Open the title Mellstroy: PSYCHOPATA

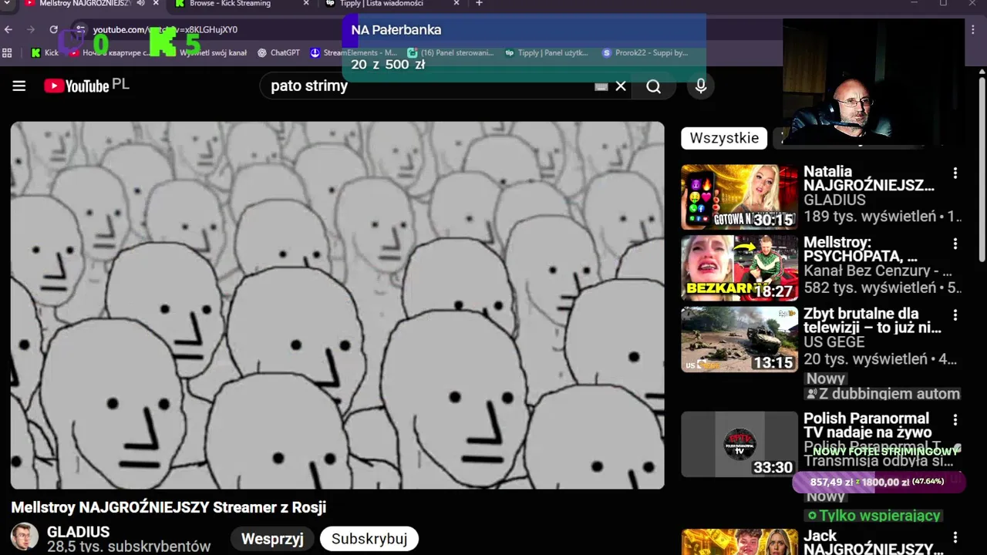(x=861, y=249)
